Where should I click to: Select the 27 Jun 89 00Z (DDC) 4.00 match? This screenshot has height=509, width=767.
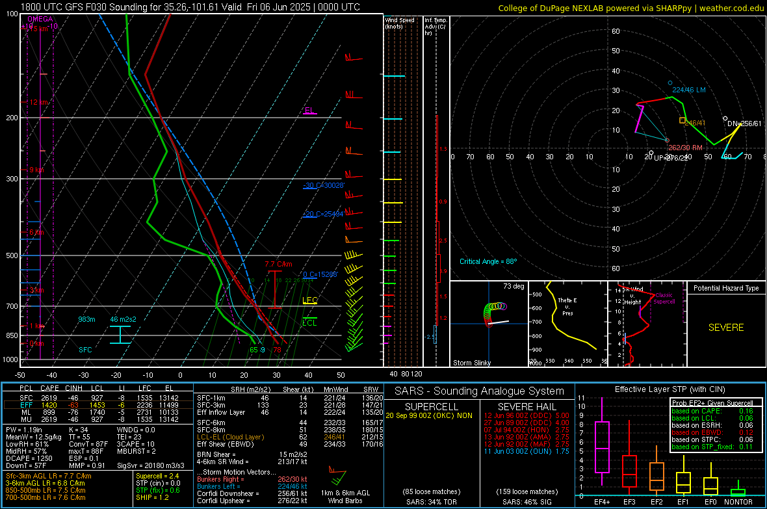tap(526, 423)
